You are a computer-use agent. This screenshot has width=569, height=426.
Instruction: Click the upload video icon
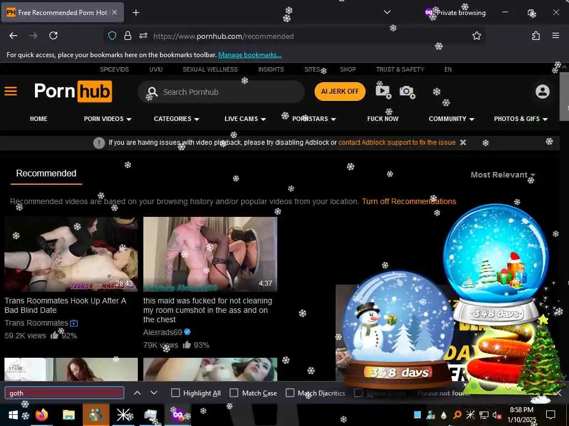(x=383, y=92)
